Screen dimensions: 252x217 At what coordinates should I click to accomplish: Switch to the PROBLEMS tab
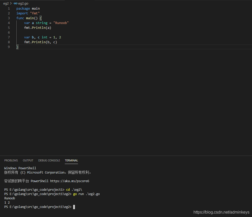pos(11,160)
